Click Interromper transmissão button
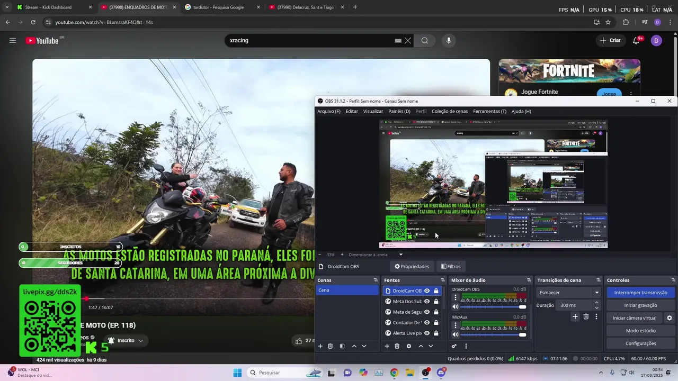The height and width of the screenshot is (381, 678). (x=640, y=293)
